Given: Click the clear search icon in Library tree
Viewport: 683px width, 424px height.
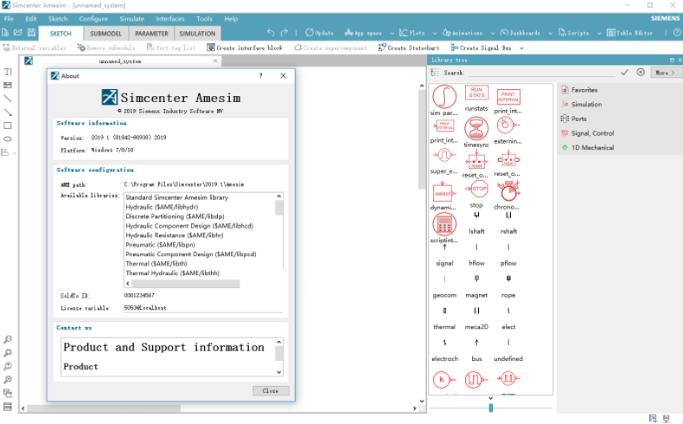Looking at the screenshot, I should point(640,73).
